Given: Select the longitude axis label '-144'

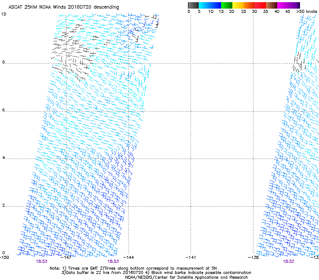Looking at the screenshot, I should (128, 258).
